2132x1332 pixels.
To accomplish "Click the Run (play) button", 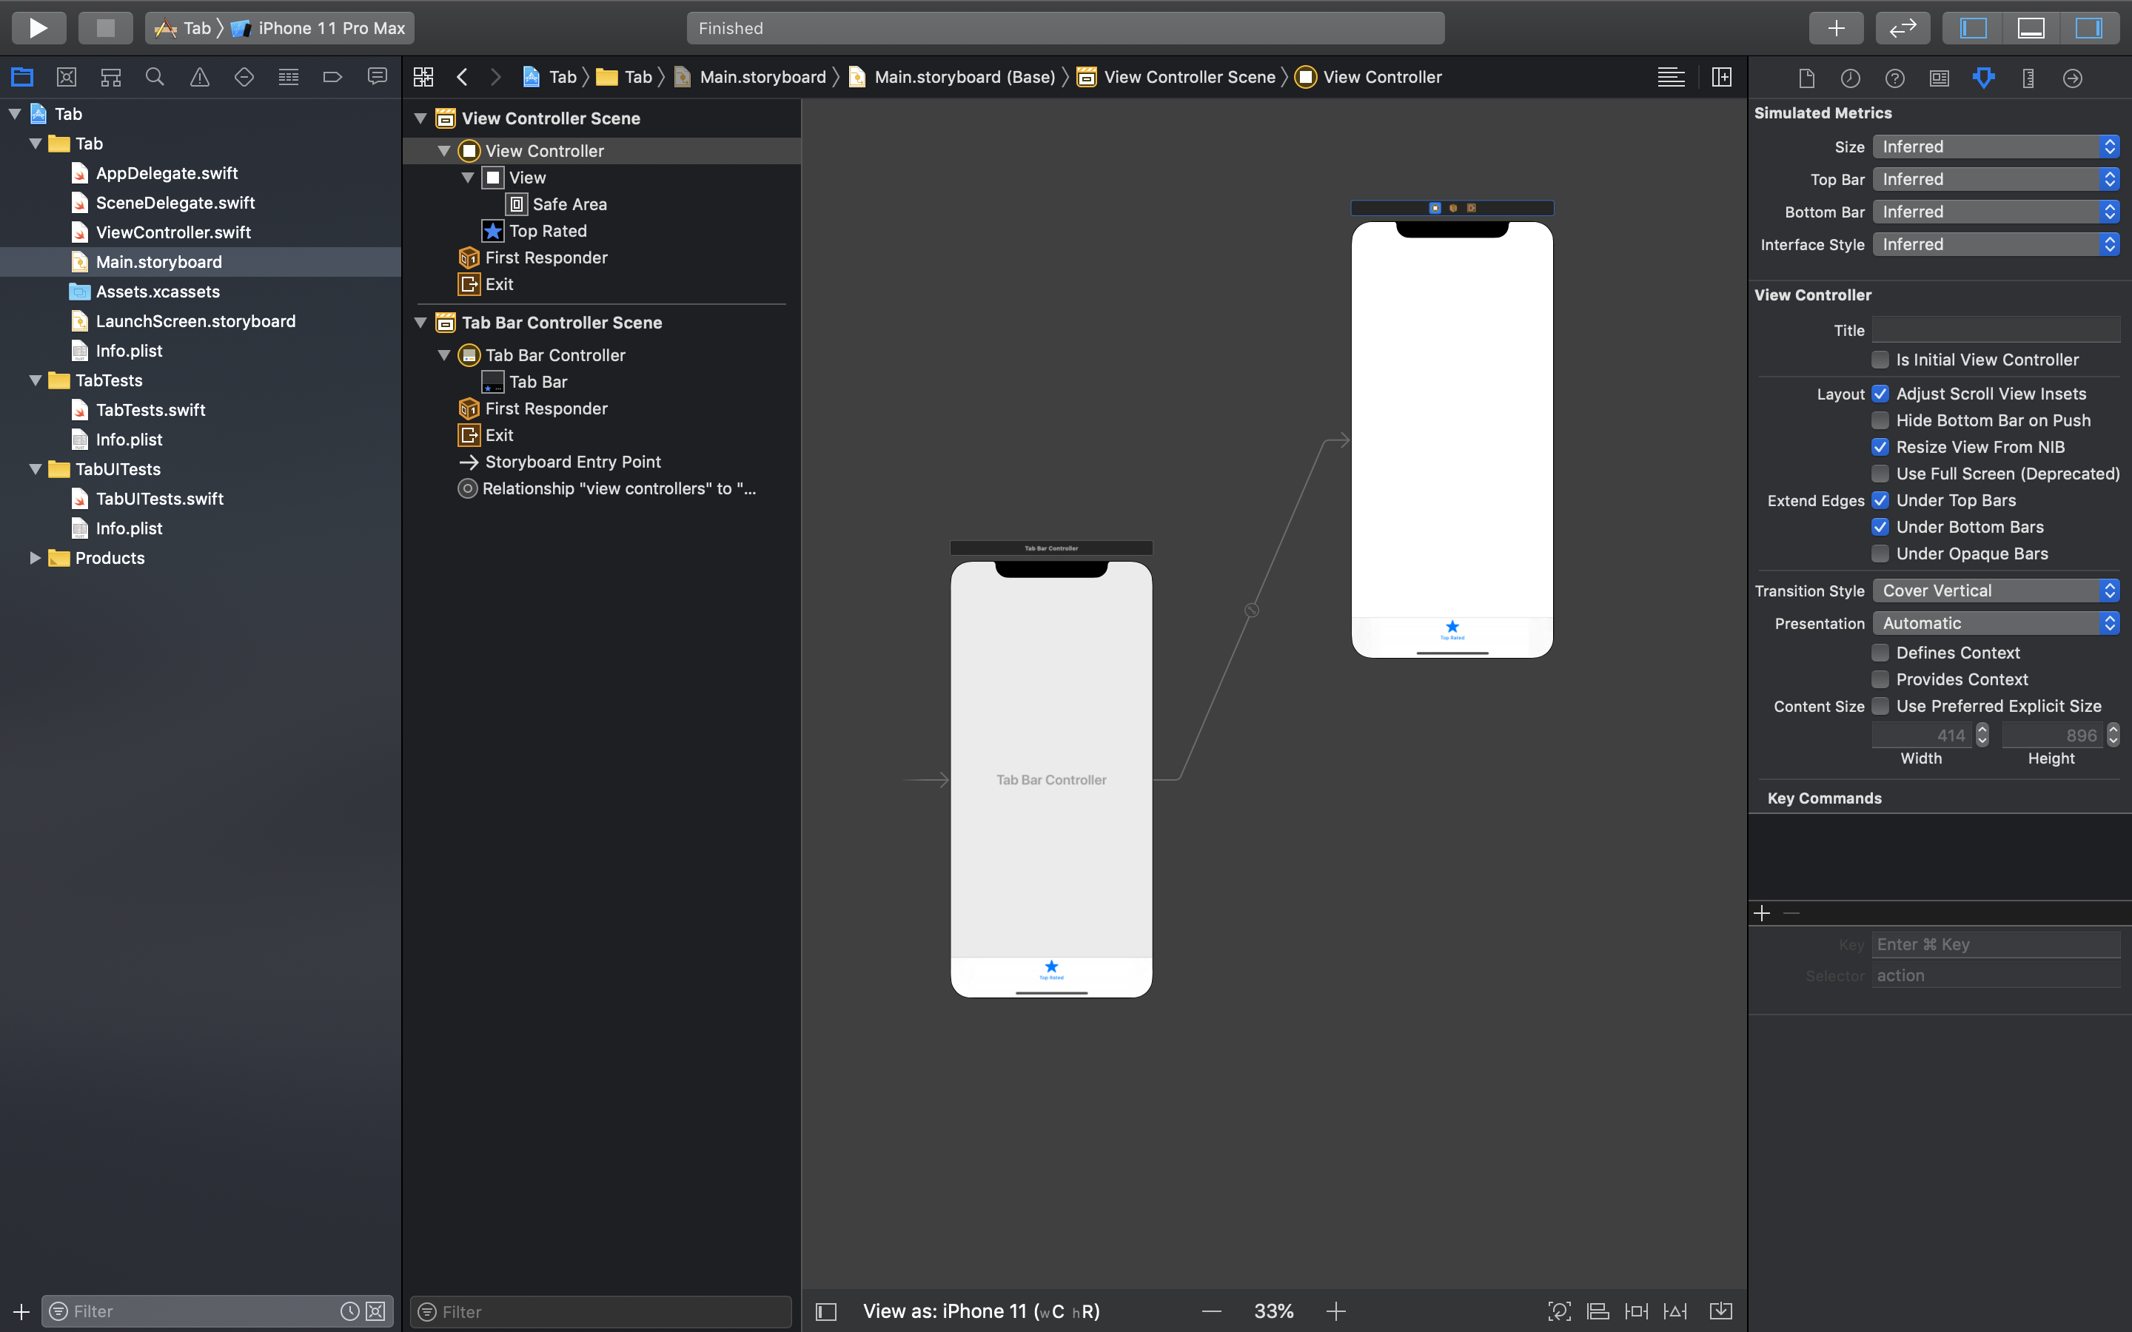I will click(38, 28).
